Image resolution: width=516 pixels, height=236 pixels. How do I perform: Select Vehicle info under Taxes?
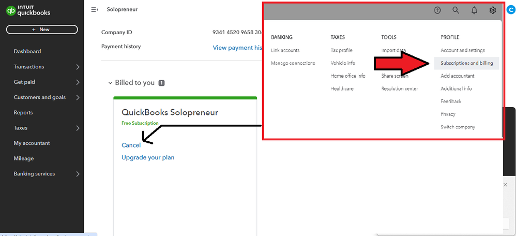343,63
